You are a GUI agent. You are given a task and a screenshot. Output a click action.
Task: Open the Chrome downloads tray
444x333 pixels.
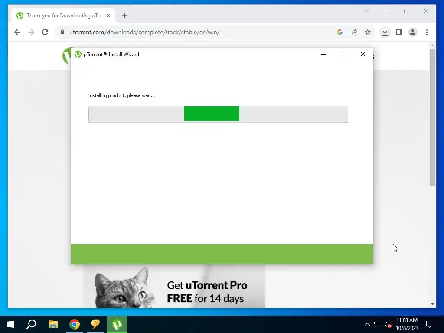pos(385,32)
